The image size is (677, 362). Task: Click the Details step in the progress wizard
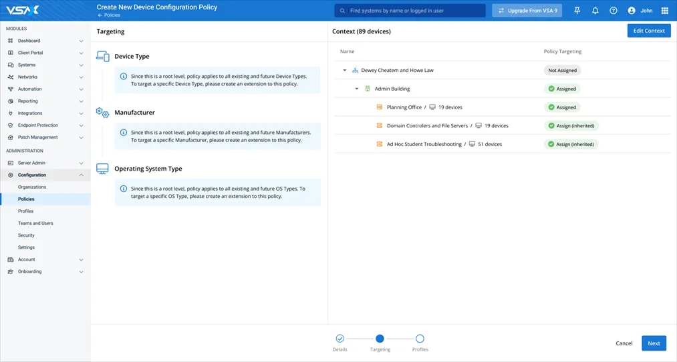pyautogui.click(x=340, y=339)
